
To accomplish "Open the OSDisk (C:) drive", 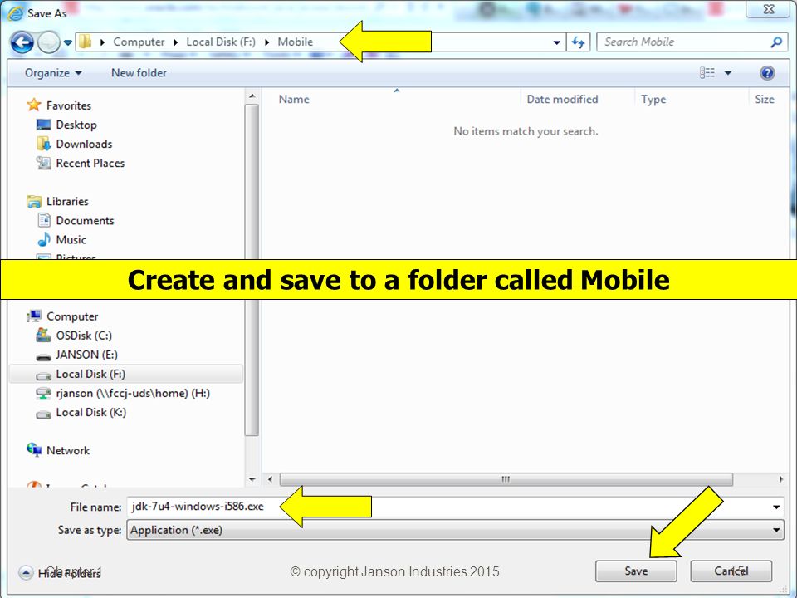I will click(84, 336).
